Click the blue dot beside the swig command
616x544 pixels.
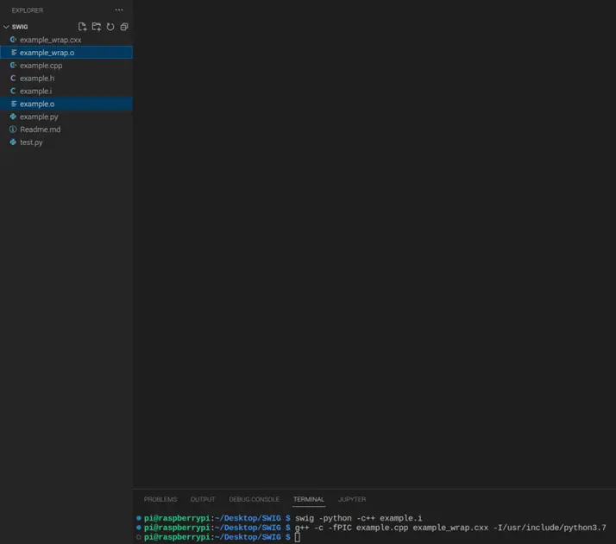pos(139,518)
